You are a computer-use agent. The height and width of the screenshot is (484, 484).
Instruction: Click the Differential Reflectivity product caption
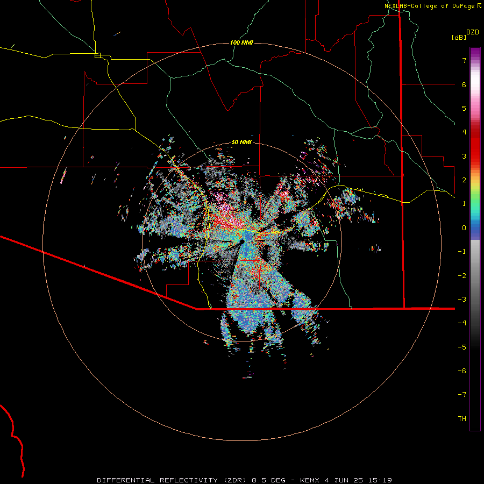[245, 480]
